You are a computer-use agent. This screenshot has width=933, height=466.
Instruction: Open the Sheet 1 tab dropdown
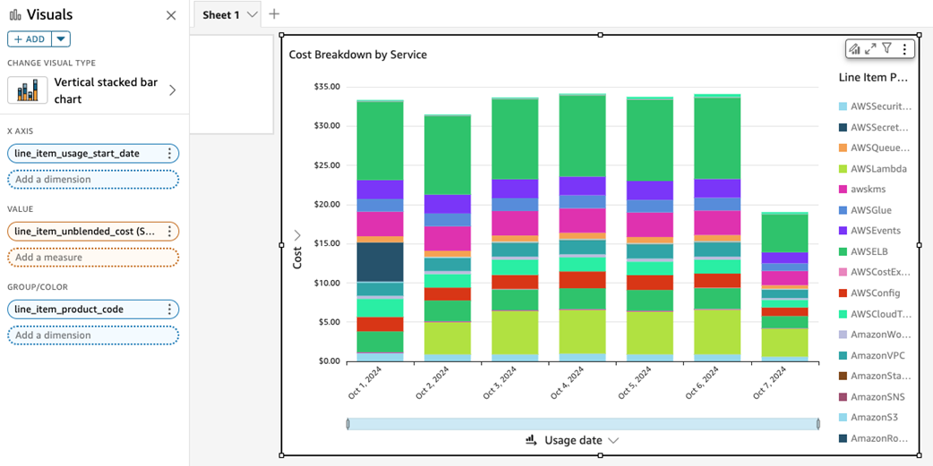coord(253,15)
